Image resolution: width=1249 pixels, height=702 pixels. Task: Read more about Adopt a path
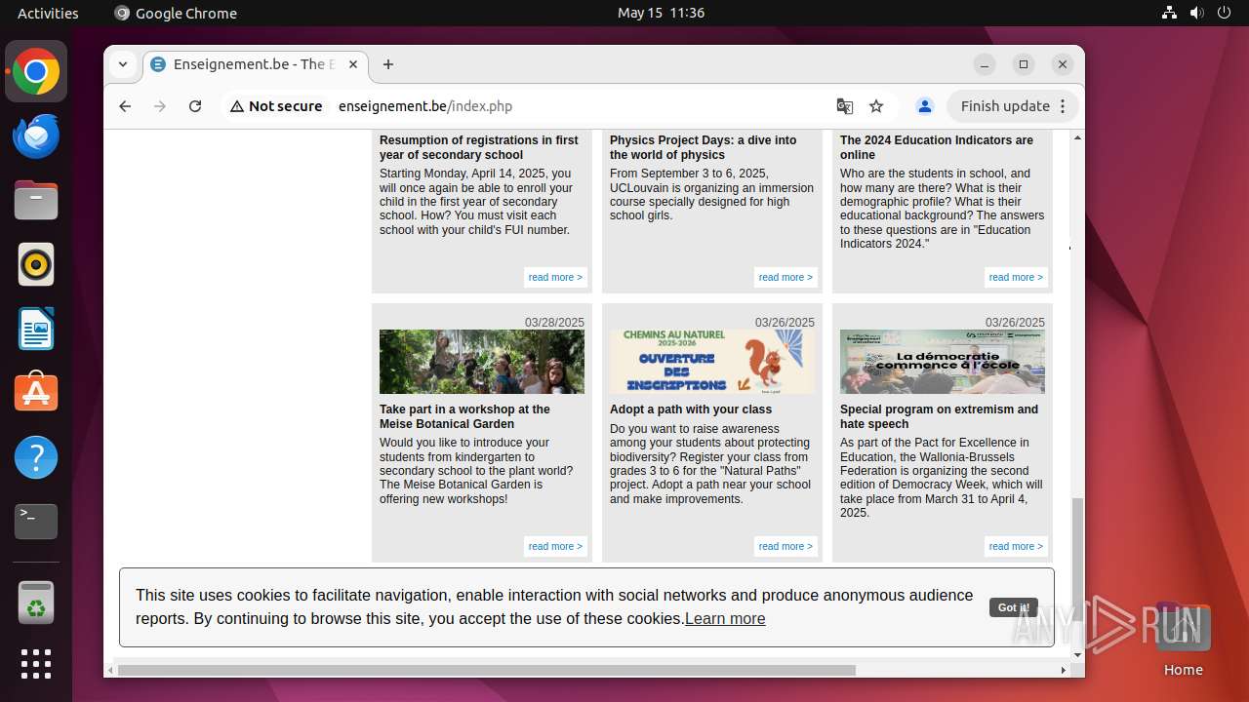coord(786,546)
